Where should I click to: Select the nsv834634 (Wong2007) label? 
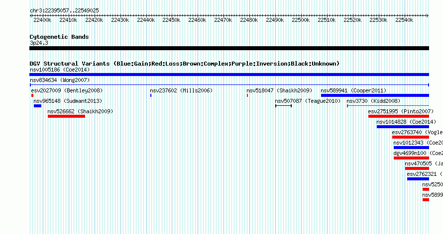click(60, 80)
